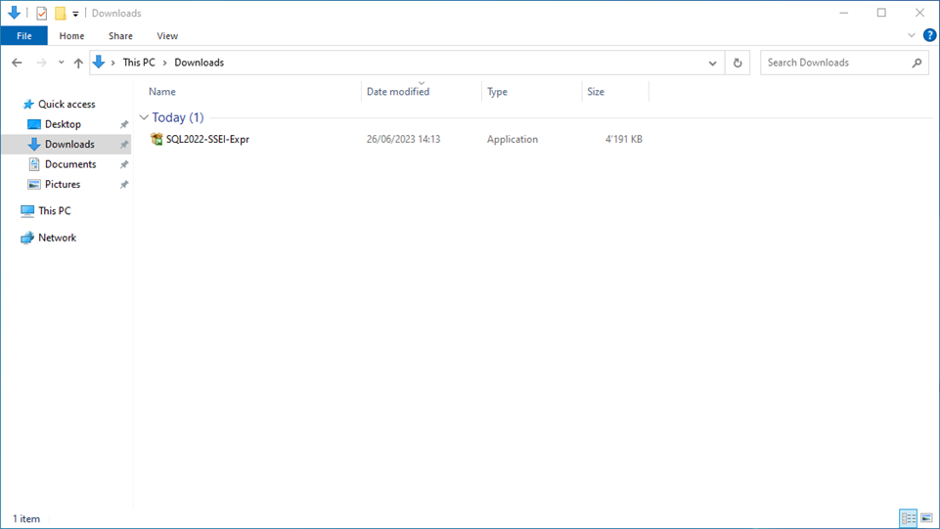Refresh the Downloads folder
Image resolution: width=940 pixels, height=529 pixels.
(x=738, y=63)
